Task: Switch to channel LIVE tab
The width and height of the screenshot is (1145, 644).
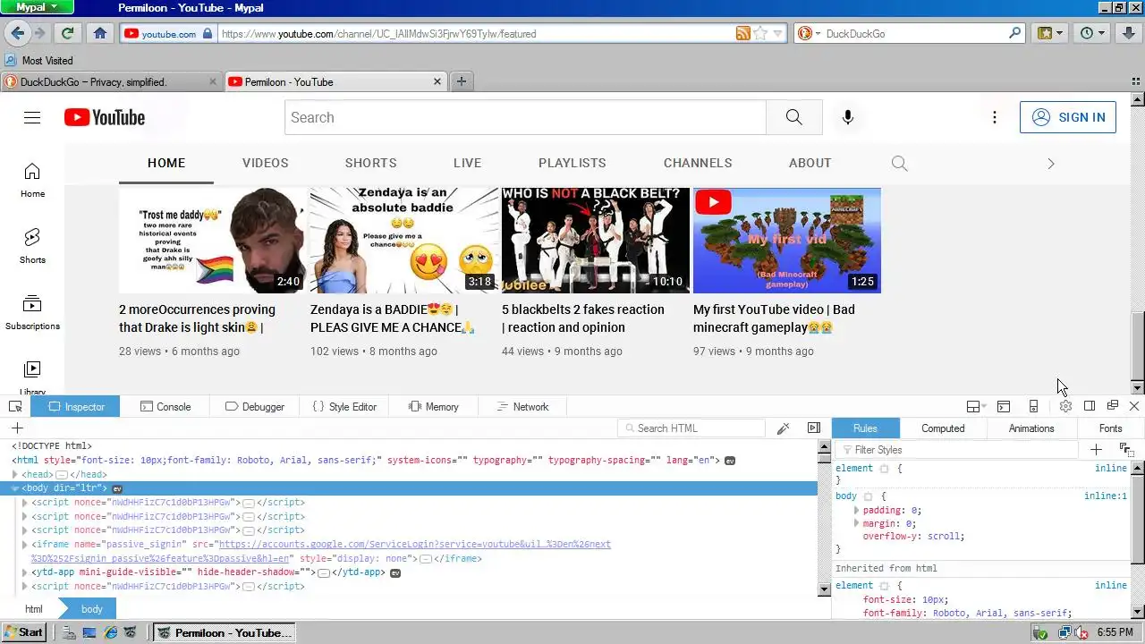Action: point(467,163)
